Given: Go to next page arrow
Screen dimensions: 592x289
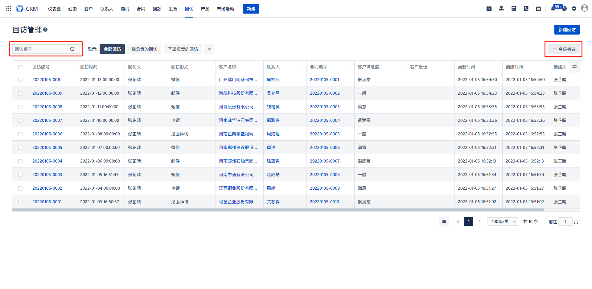Looking at the screenshot, I should pyautogui.click(x=479, y=221).
